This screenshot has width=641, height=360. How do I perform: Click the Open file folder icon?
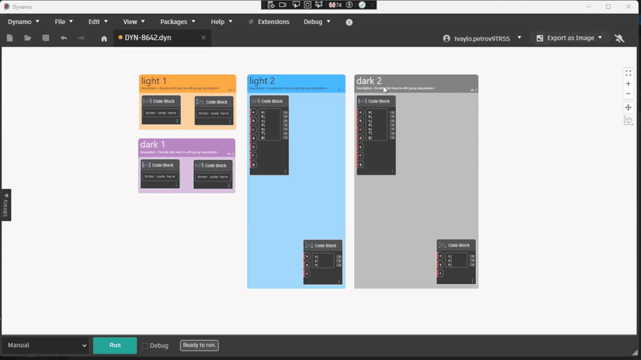(27, 38)
